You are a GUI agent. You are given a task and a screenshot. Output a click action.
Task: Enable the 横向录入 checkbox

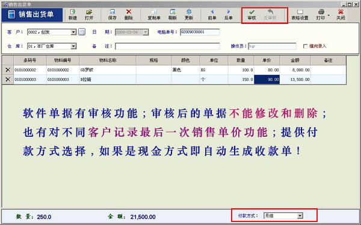tap(305, 46)
